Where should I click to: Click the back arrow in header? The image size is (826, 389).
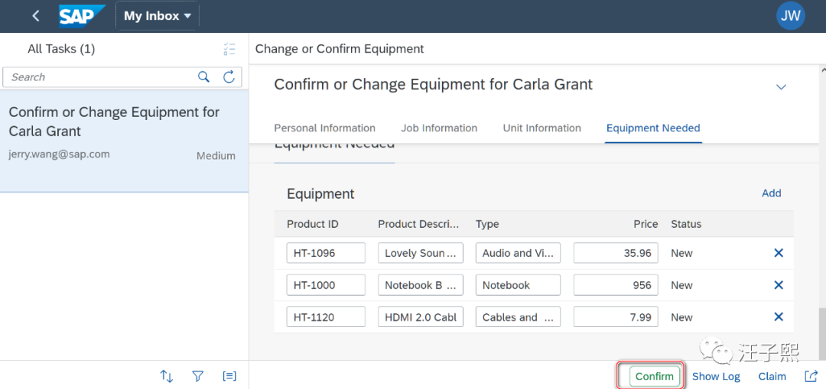(x=35, y=16)
